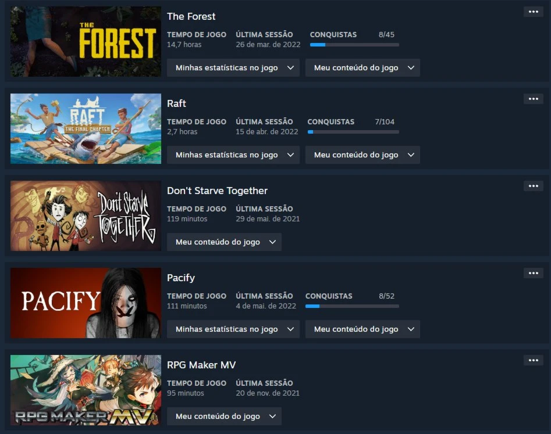The height and width of the screenshot is (434, 551).
Task: Open the Don't Starve Together title link
Action: point(217,191)
